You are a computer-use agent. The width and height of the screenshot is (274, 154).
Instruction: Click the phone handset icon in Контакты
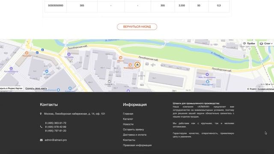click(41, 127)
